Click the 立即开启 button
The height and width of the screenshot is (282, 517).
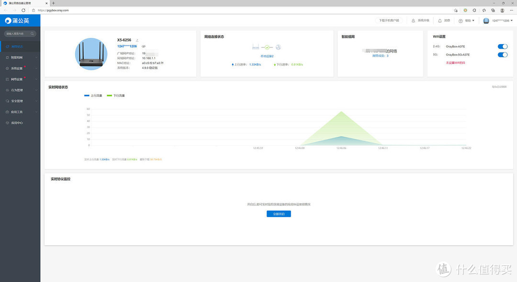(279, 214)
